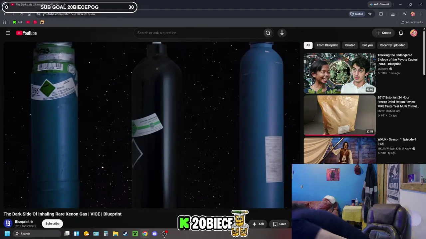The height and width of the screenshot is (239, 426).
Task: Open the Create button
Action: tap(383, 33)
